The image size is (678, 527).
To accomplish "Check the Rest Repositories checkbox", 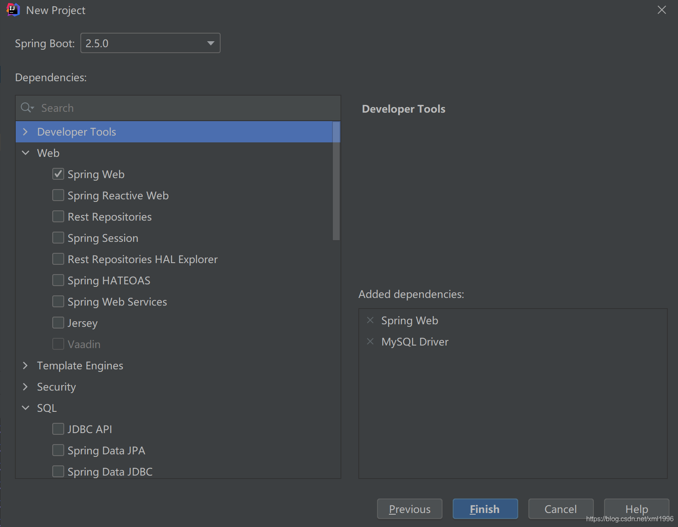I will pos(58,216).
